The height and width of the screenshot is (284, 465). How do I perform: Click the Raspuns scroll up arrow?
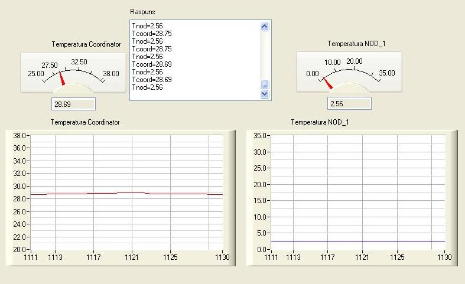click(x=265, y=27)
